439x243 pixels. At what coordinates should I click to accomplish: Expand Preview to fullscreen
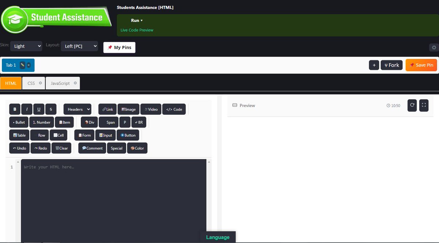click(424, 105)
